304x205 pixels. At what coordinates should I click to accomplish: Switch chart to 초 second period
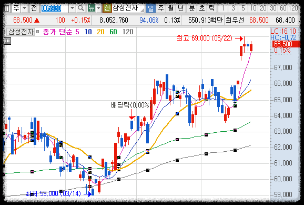coord(202,8)
